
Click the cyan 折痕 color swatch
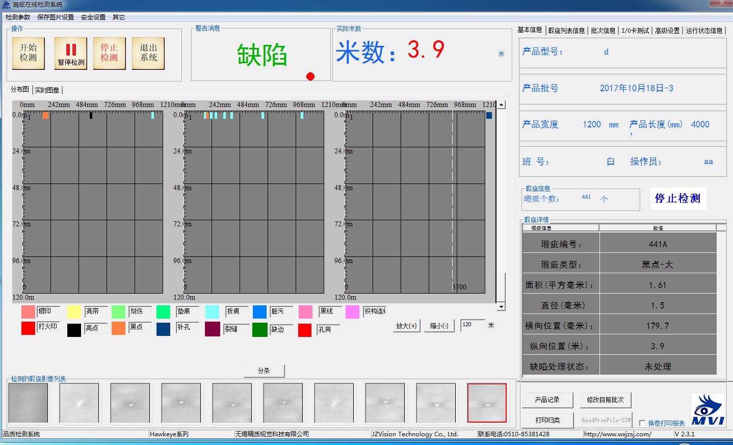213,311
